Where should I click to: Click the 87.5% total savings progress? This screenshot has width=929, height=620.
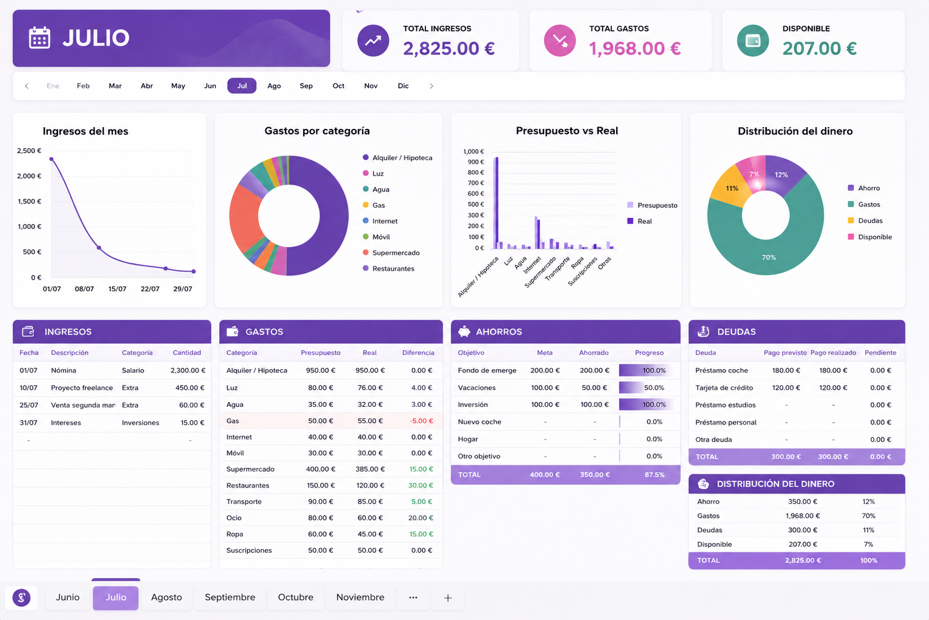coord(655,475)
